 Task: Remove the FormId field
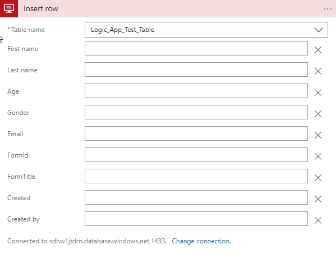click(x=318, y=156)
